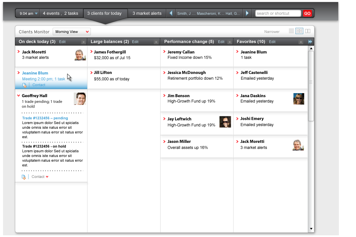The image size is (356, 237).
Task: Click the left arrow in clients ticker
Action: (x=171, y=13)
